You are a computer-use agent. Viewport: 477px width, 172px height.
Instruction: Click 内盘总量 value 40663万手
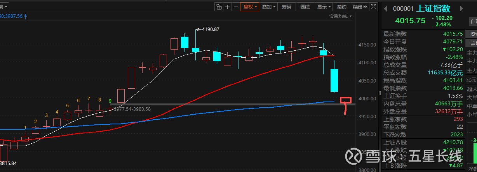pos(449,103)
